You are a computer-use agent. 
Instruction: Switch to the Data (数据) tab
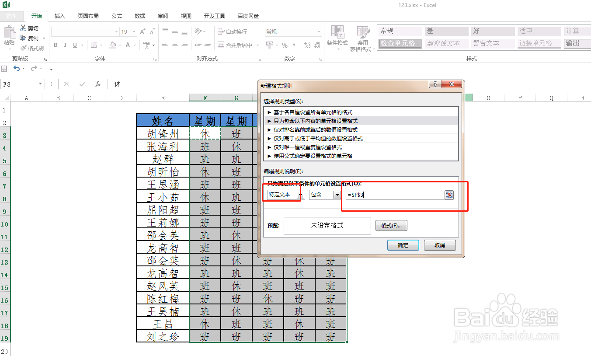(140, 16)
